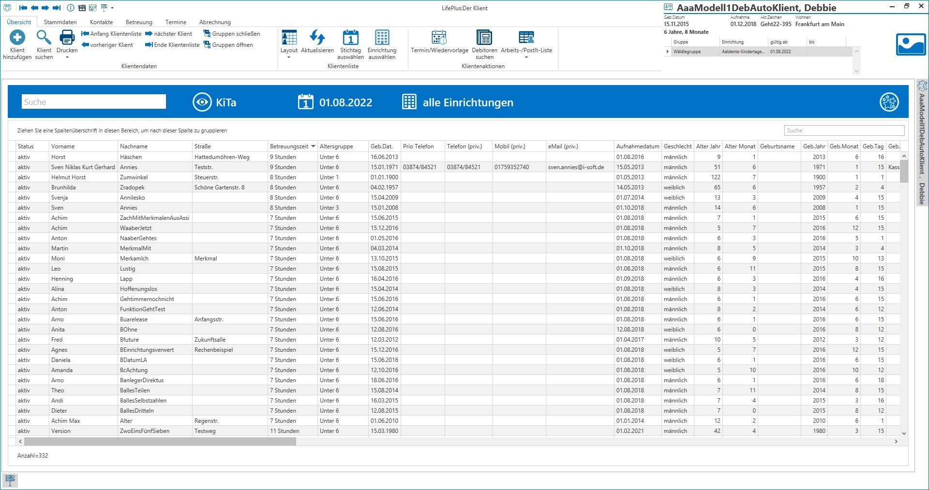Toggle the KiTa eye view icon

[202, 102]
